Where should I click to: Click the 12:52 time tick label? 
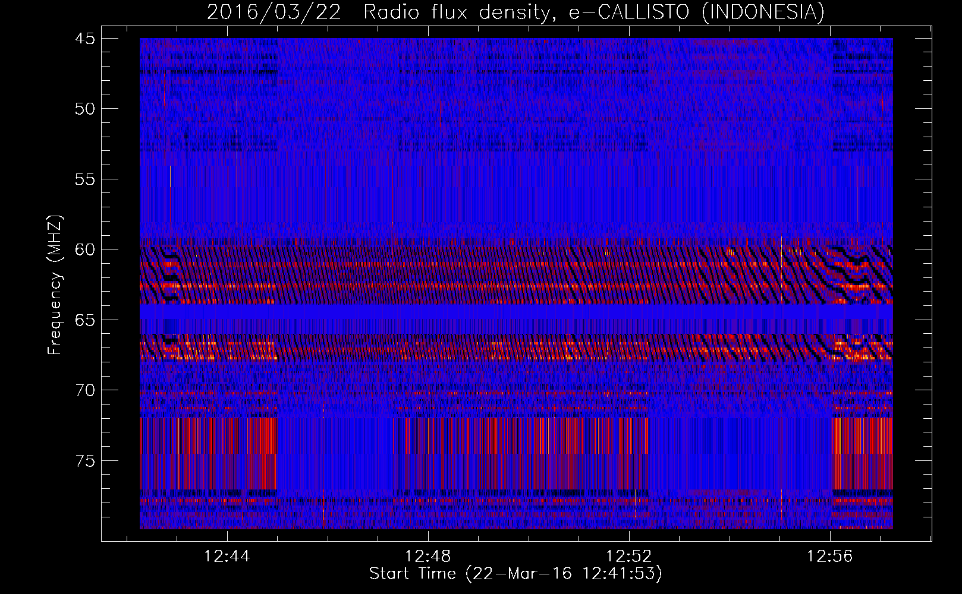(x=629, y=557)
